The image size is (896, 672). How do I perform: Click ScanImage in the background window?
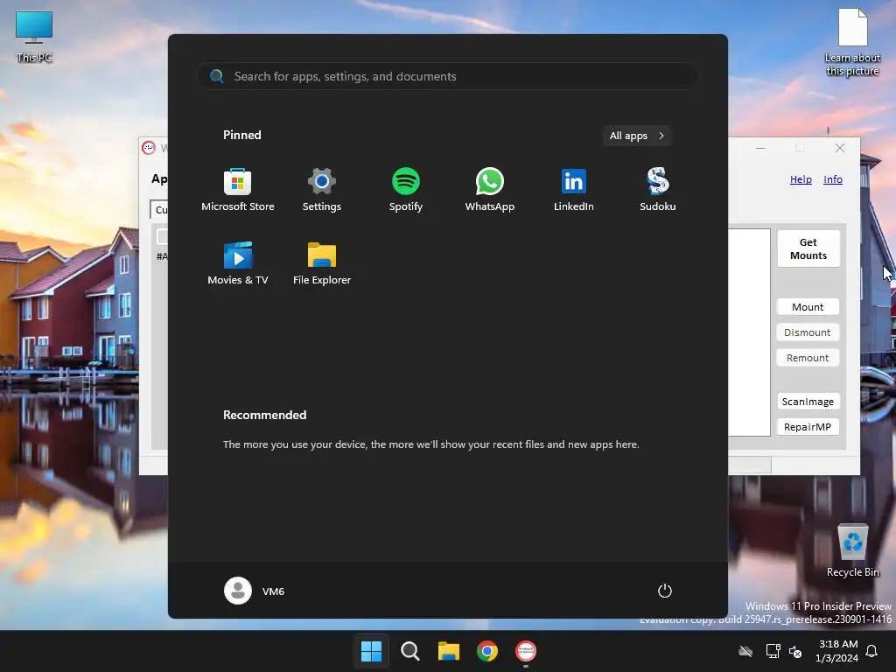[808, 402]
